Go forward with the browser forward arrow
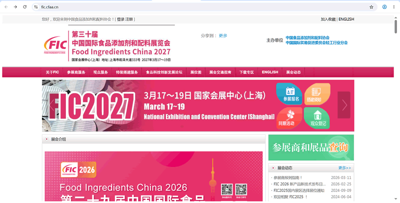The image size is (400, 203). point(15,7)
